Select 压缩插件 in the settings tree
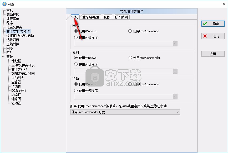Image resolution: width=228 pixels, height=153 pixels. pyautogui.click(x=13, y=44)
